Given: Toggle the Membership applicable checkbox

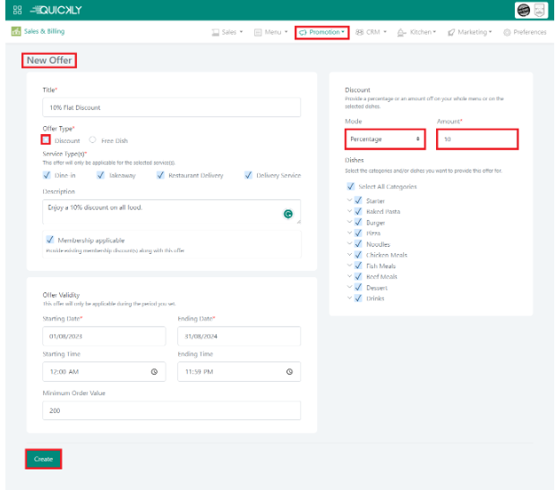Looking at the screenshot, I should (x=49, y=240).
